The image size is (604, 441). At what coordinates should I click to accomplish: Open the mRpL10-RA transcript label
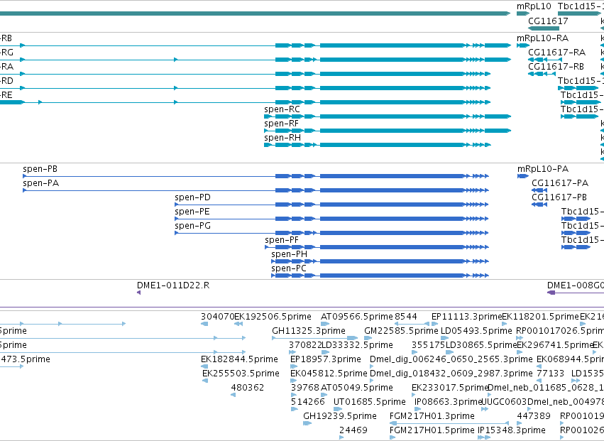click(542, 38)
